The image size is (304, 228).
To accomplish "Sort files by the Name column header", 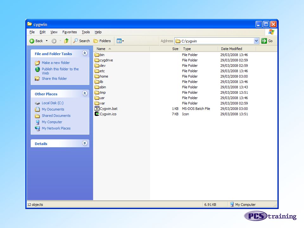I will 121,49.
